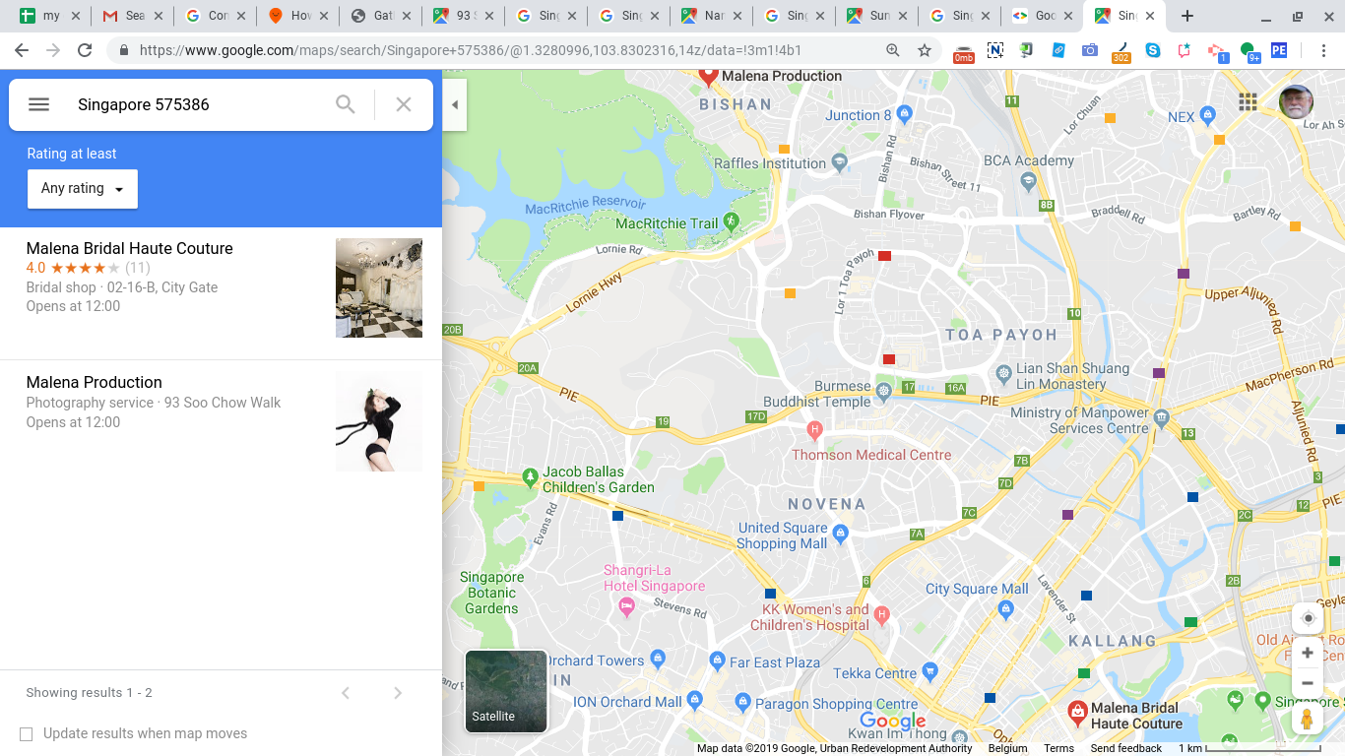The height and width of the screenshot is (756, 1345).
Task: Switch to the 'Nar' Maps tab
Action: click(712, 16)
